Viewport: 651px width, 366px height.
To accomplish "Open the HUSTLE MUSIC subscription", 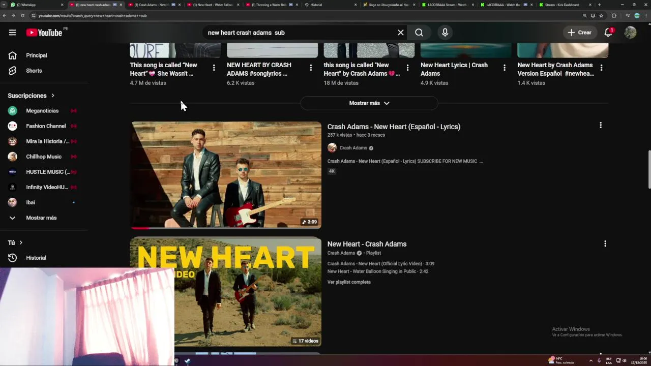I will point(44,172).
